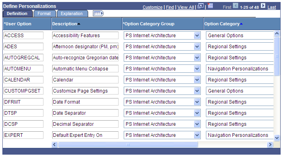Click the 1-25 of 48 row counter
The width and height of the screenshot is (283, 157).
point(249,7)
